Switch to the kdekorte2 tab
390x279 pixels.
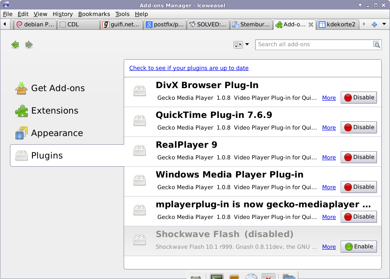(x=338, y=24)
